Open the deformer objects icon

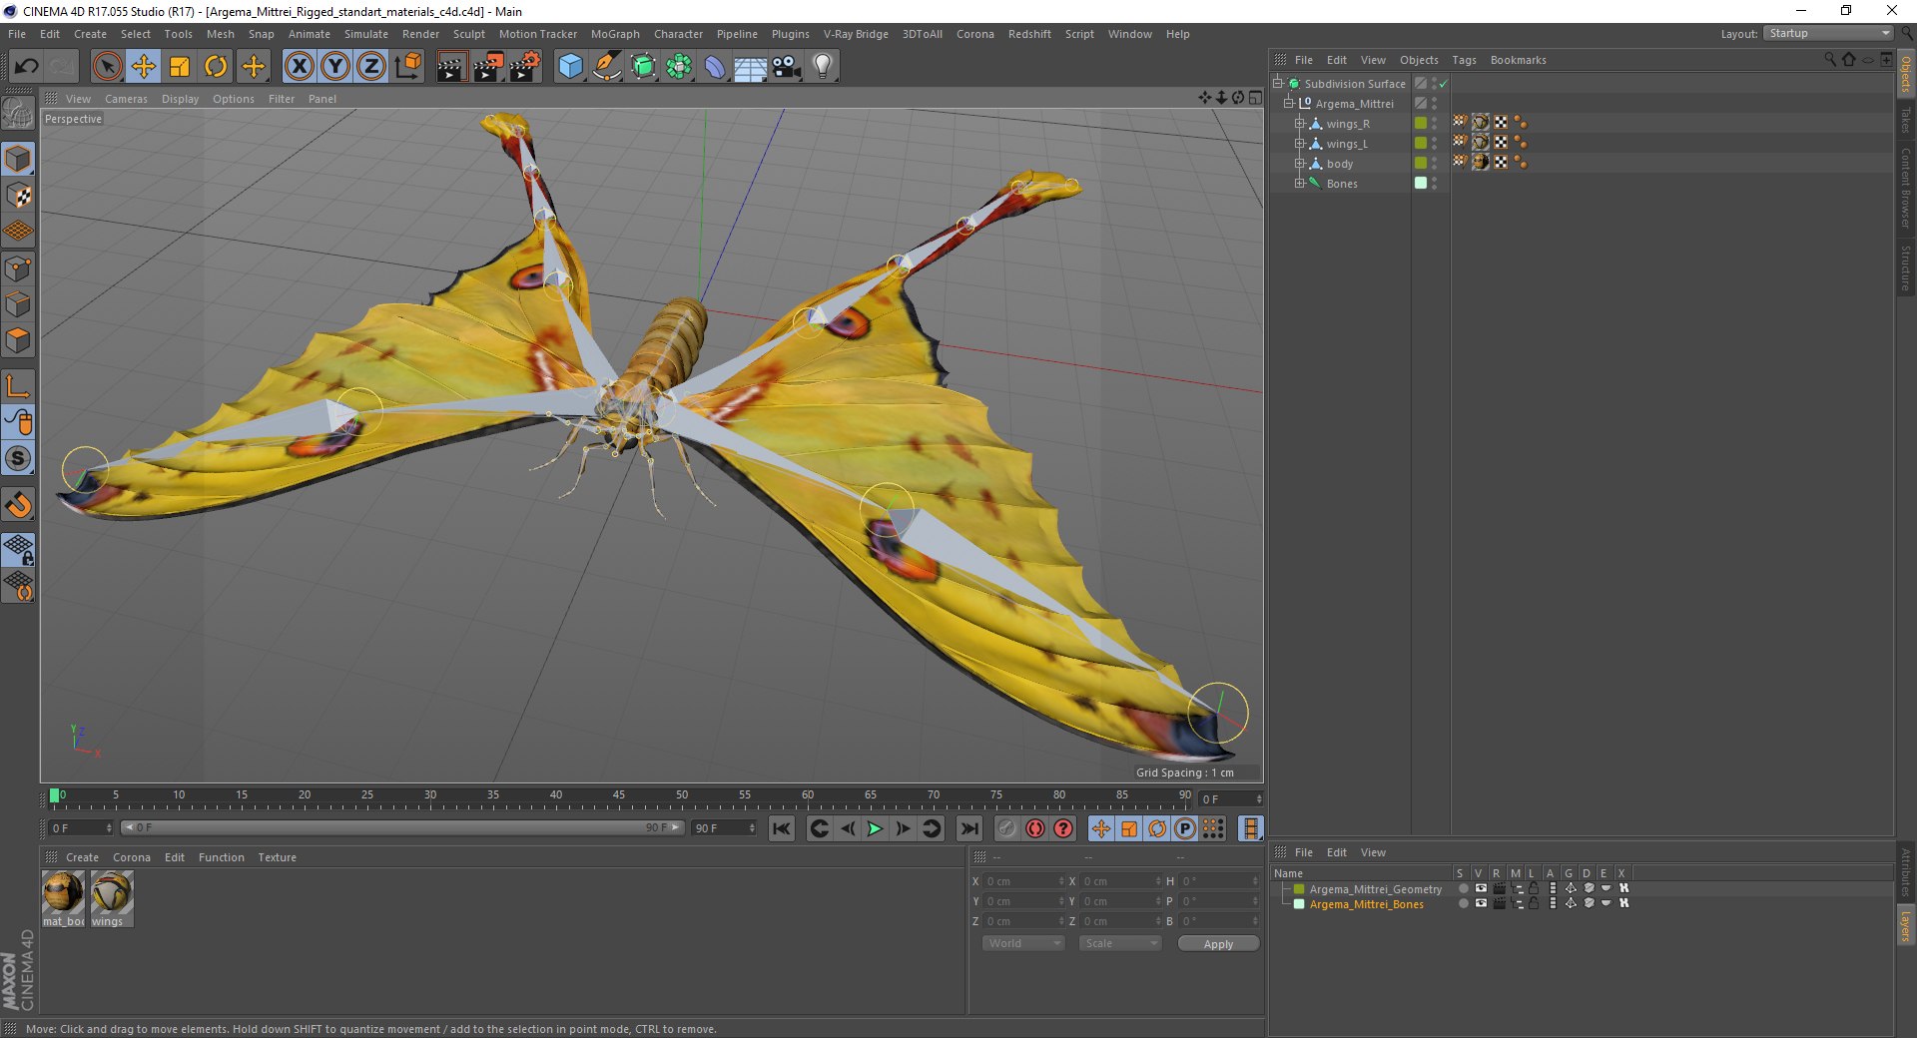(x=715, y=67)
